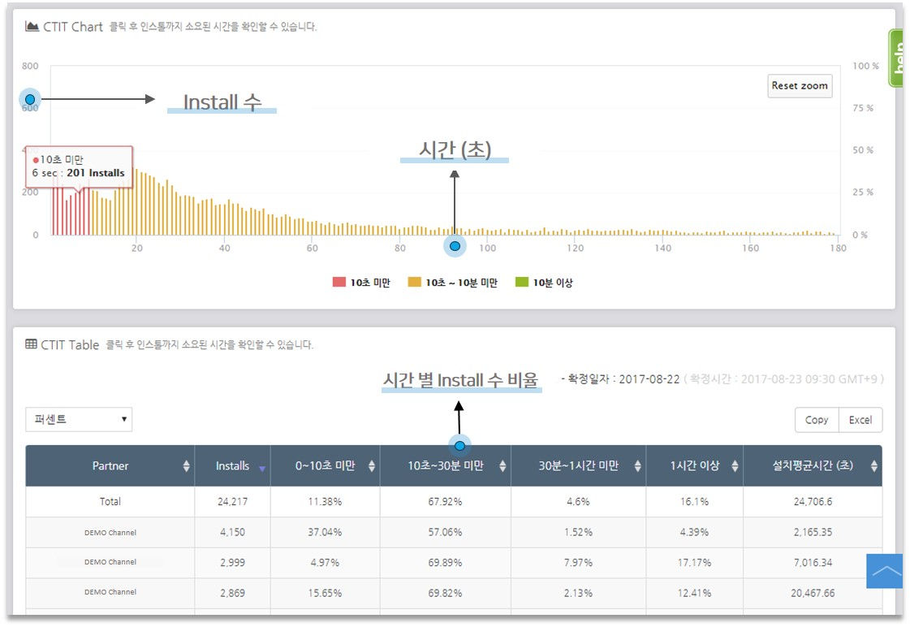Sort table by the Partner column arrows
The height and width of the screenshot is (627, 910).
(186, 465)
